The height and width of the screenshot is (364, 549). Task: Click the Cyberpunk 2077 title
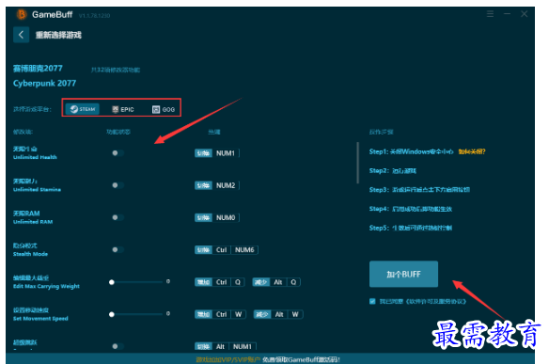pos(44,83)
